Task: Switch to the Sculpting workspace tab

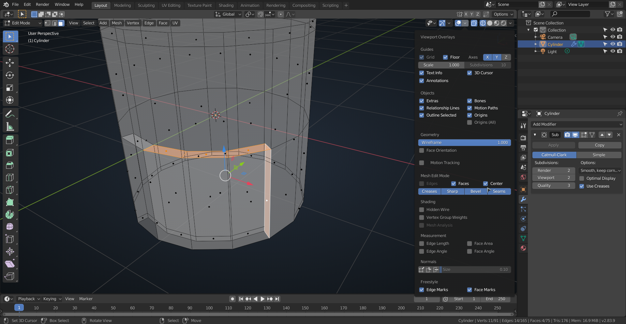Action: tap(146, 5)
